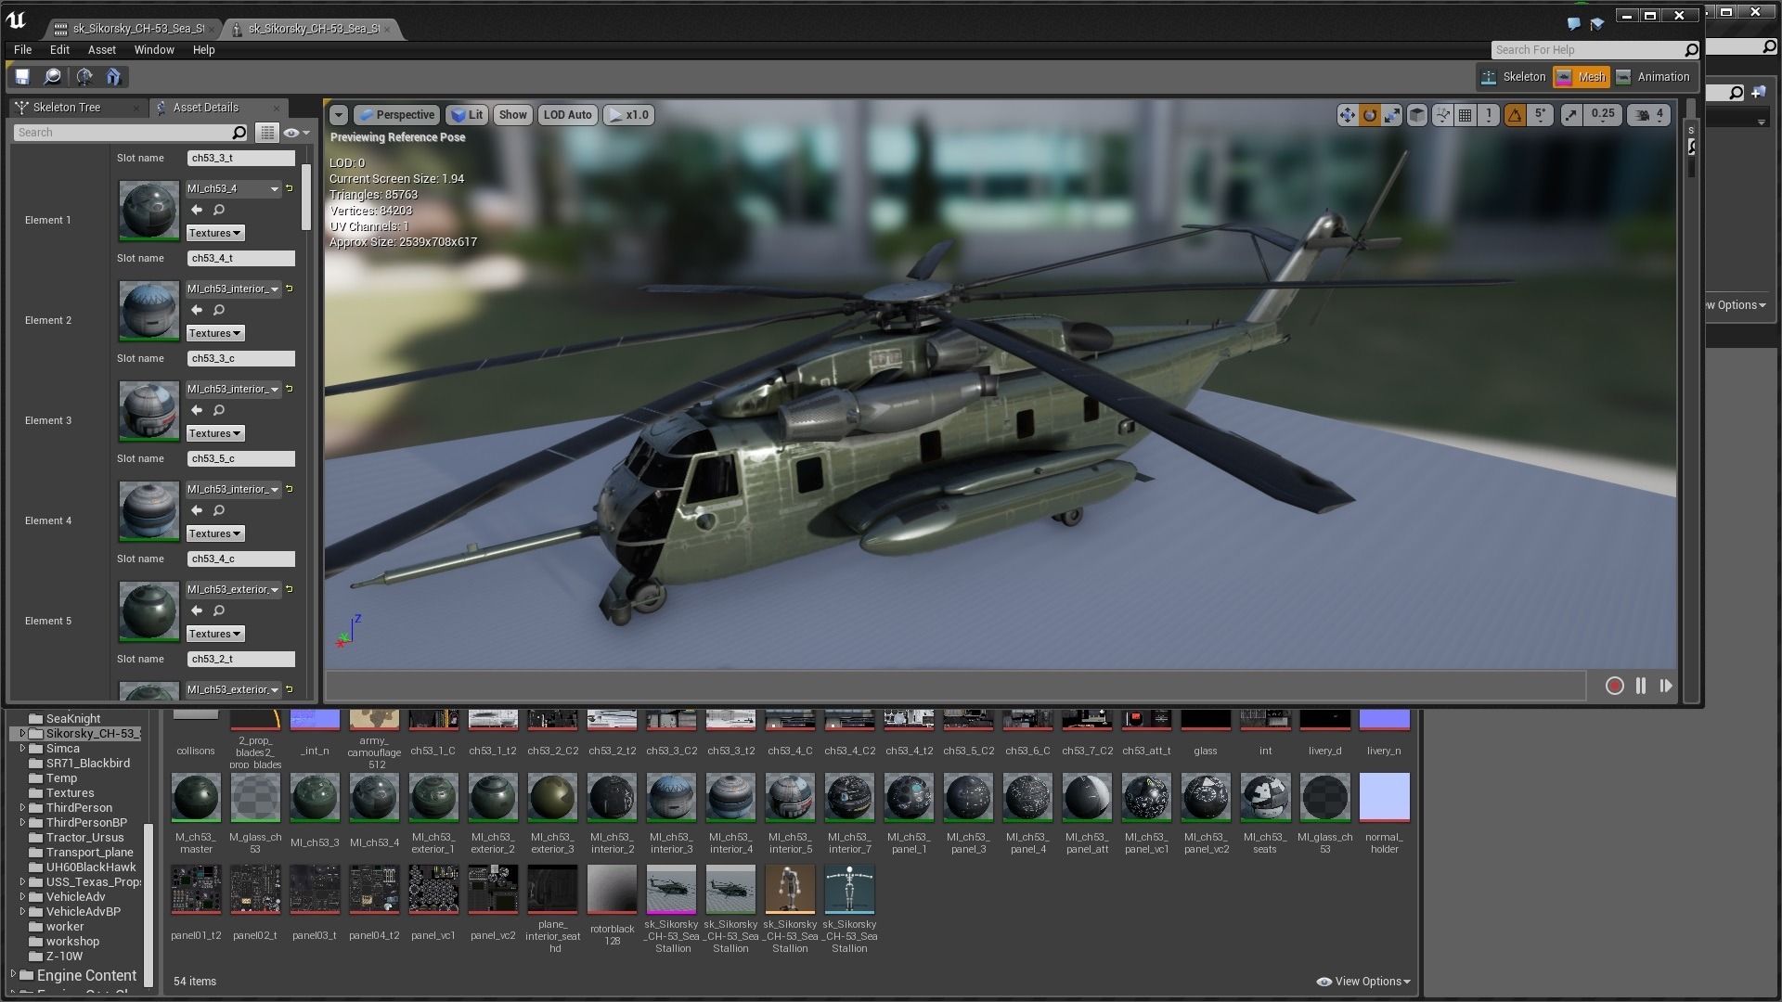Open the File menu

22,50
